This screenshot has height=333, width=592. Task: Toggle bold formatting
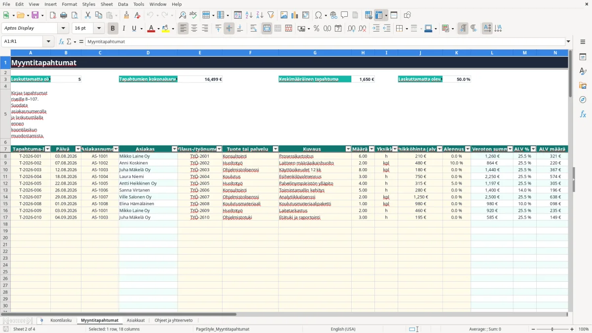pos(113,29)
